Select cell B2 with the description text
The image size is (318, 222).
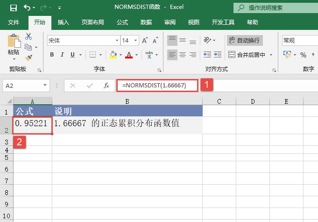coord(127,124)
